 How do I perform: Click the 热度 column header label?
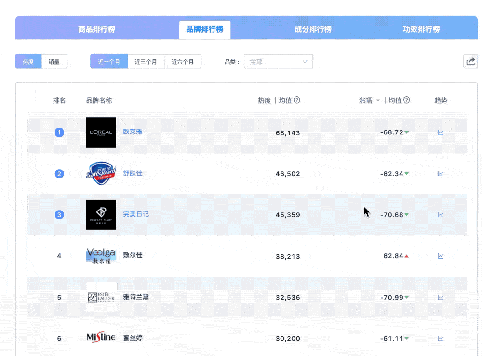264,101
